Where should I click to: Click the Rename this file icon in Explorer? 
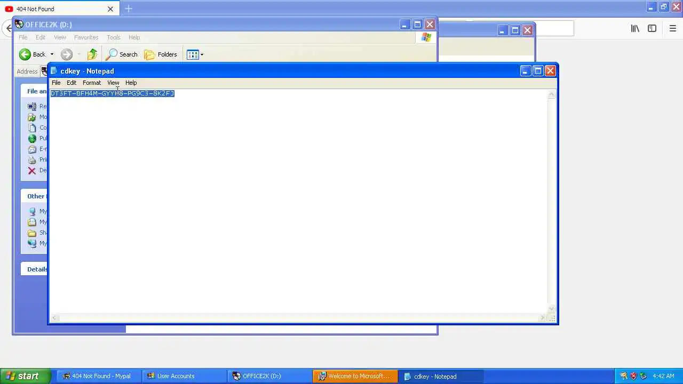pos(32,106)
